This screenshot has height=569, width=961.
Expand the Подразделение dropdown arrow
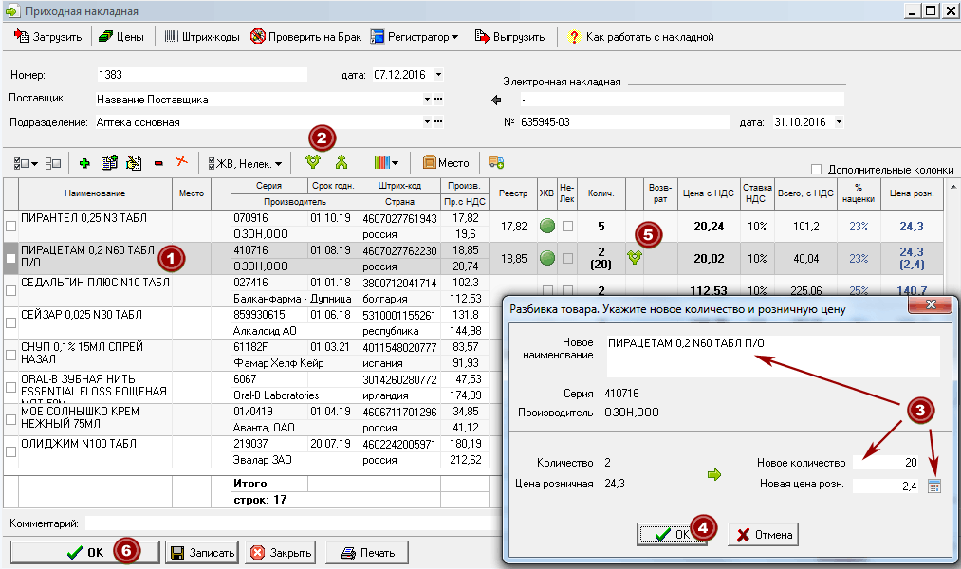coord(427,122)
